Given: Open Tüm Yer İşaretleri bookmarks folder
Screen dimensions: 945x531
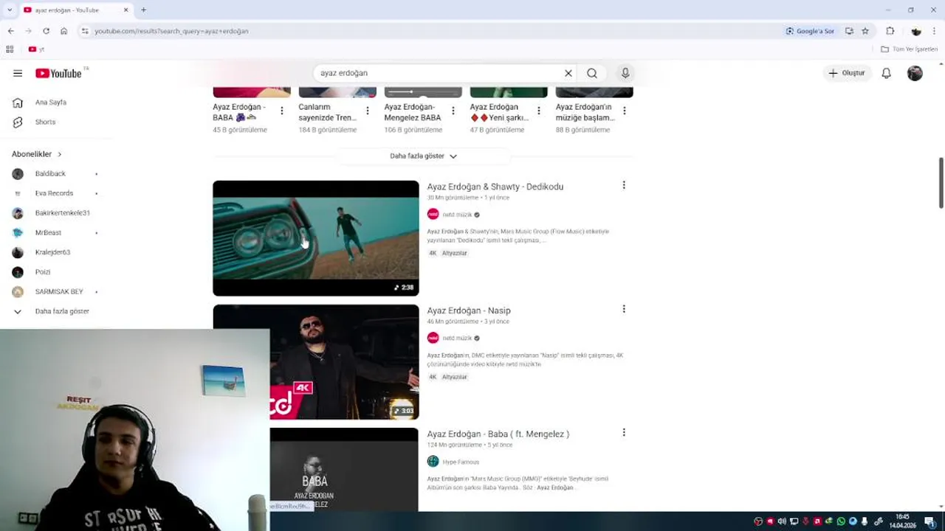Looking at the screenshot, I should (910, 49).
